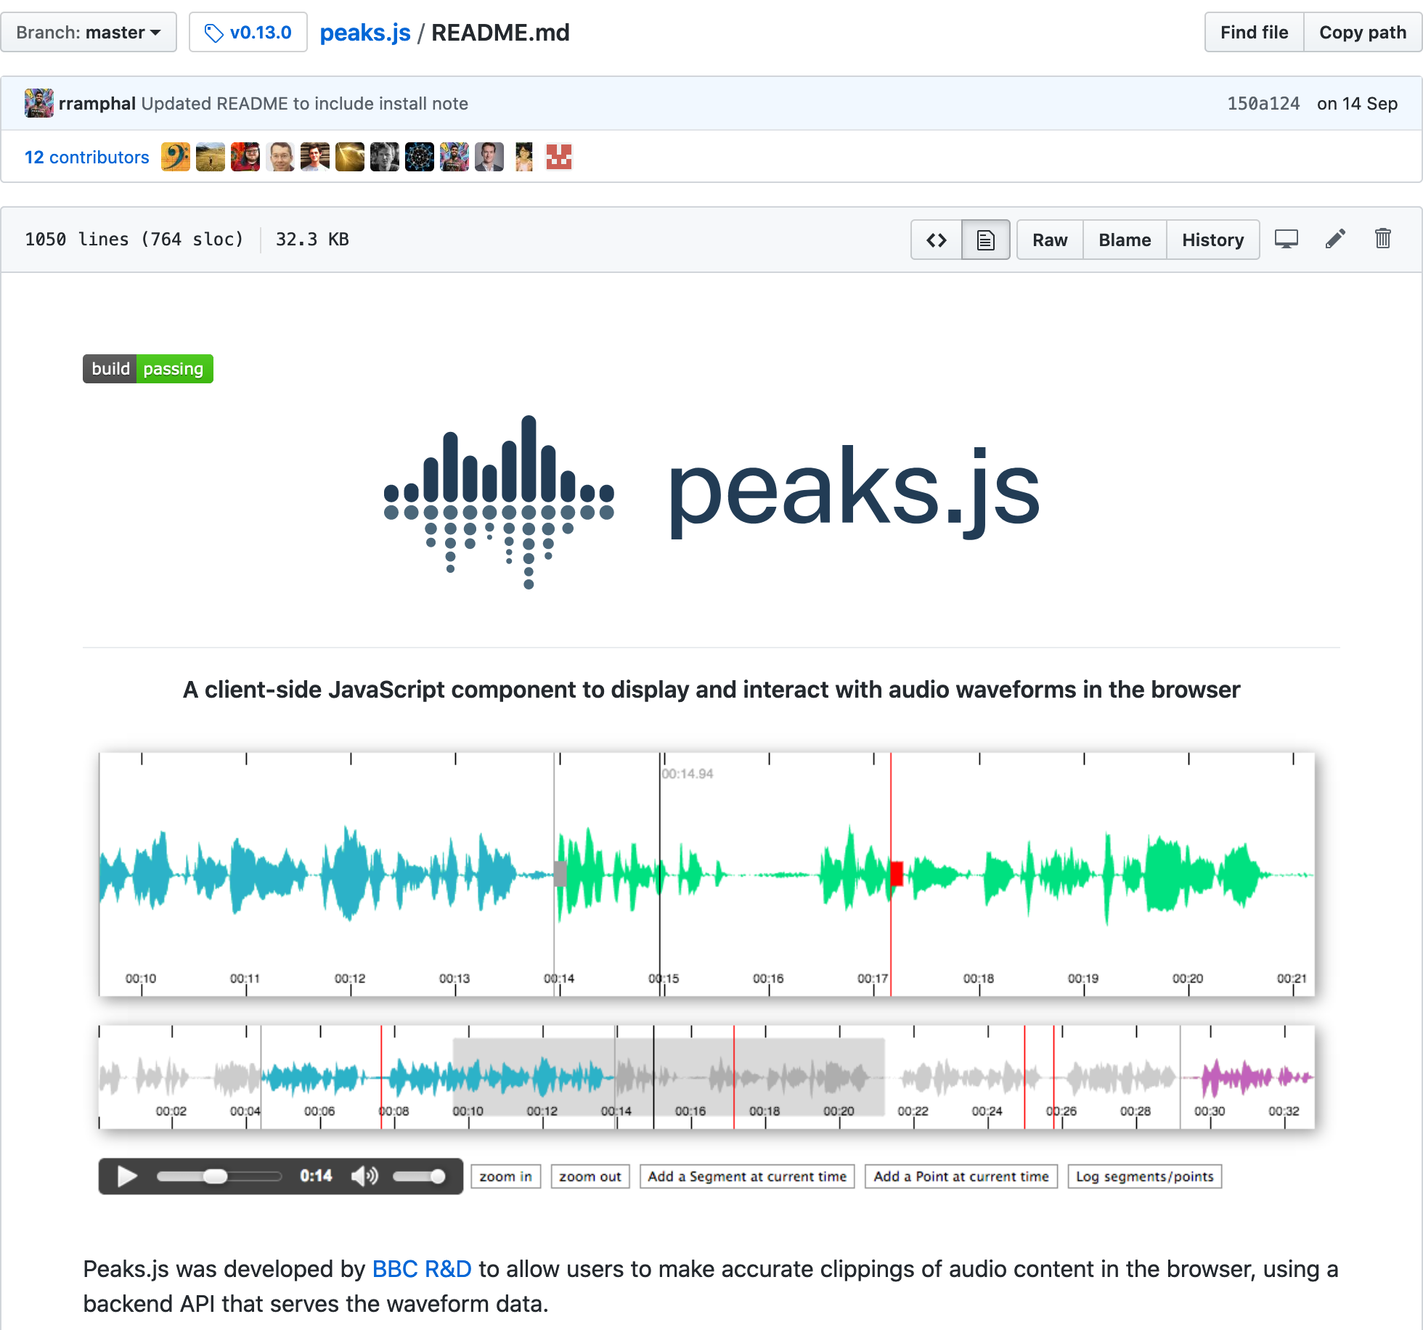Viewport: 1423px width, 1330px height.
Task: Click the eleventh contributor avatar on white
Action: click(x=524, y=157)
